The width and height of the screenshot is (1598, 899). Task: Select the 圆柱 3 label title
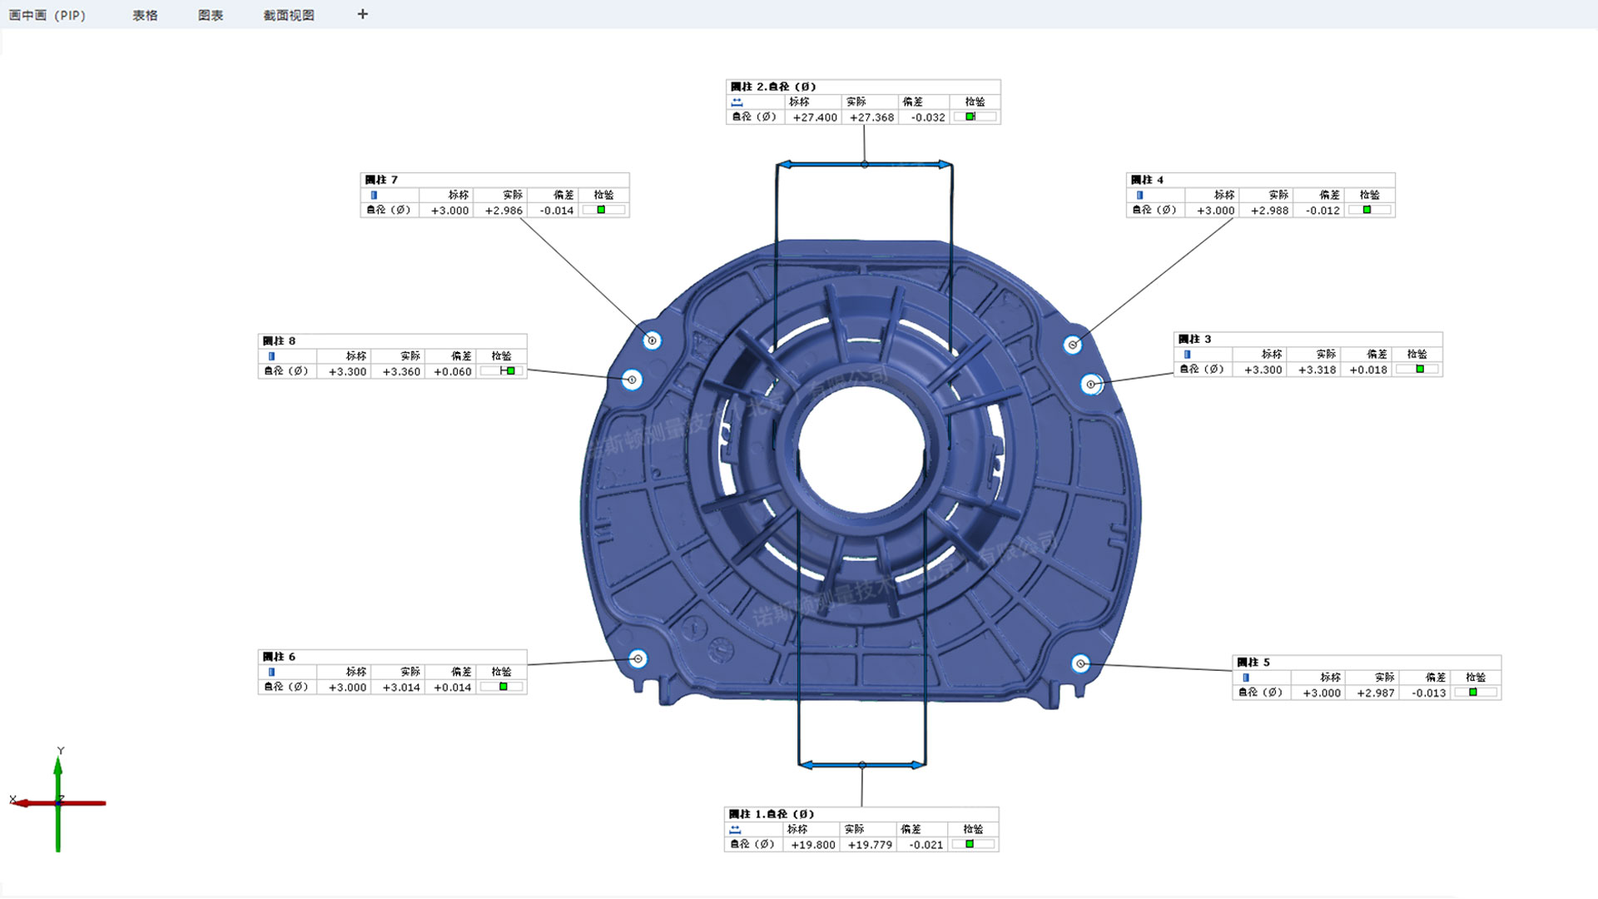tap(1195, 340)
